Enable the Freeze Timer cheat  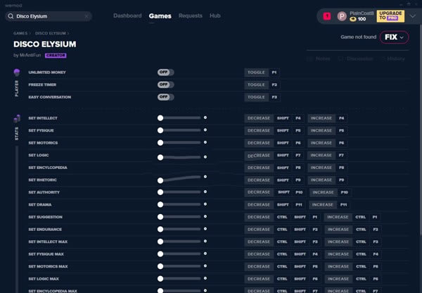click(x=166, y=85)
